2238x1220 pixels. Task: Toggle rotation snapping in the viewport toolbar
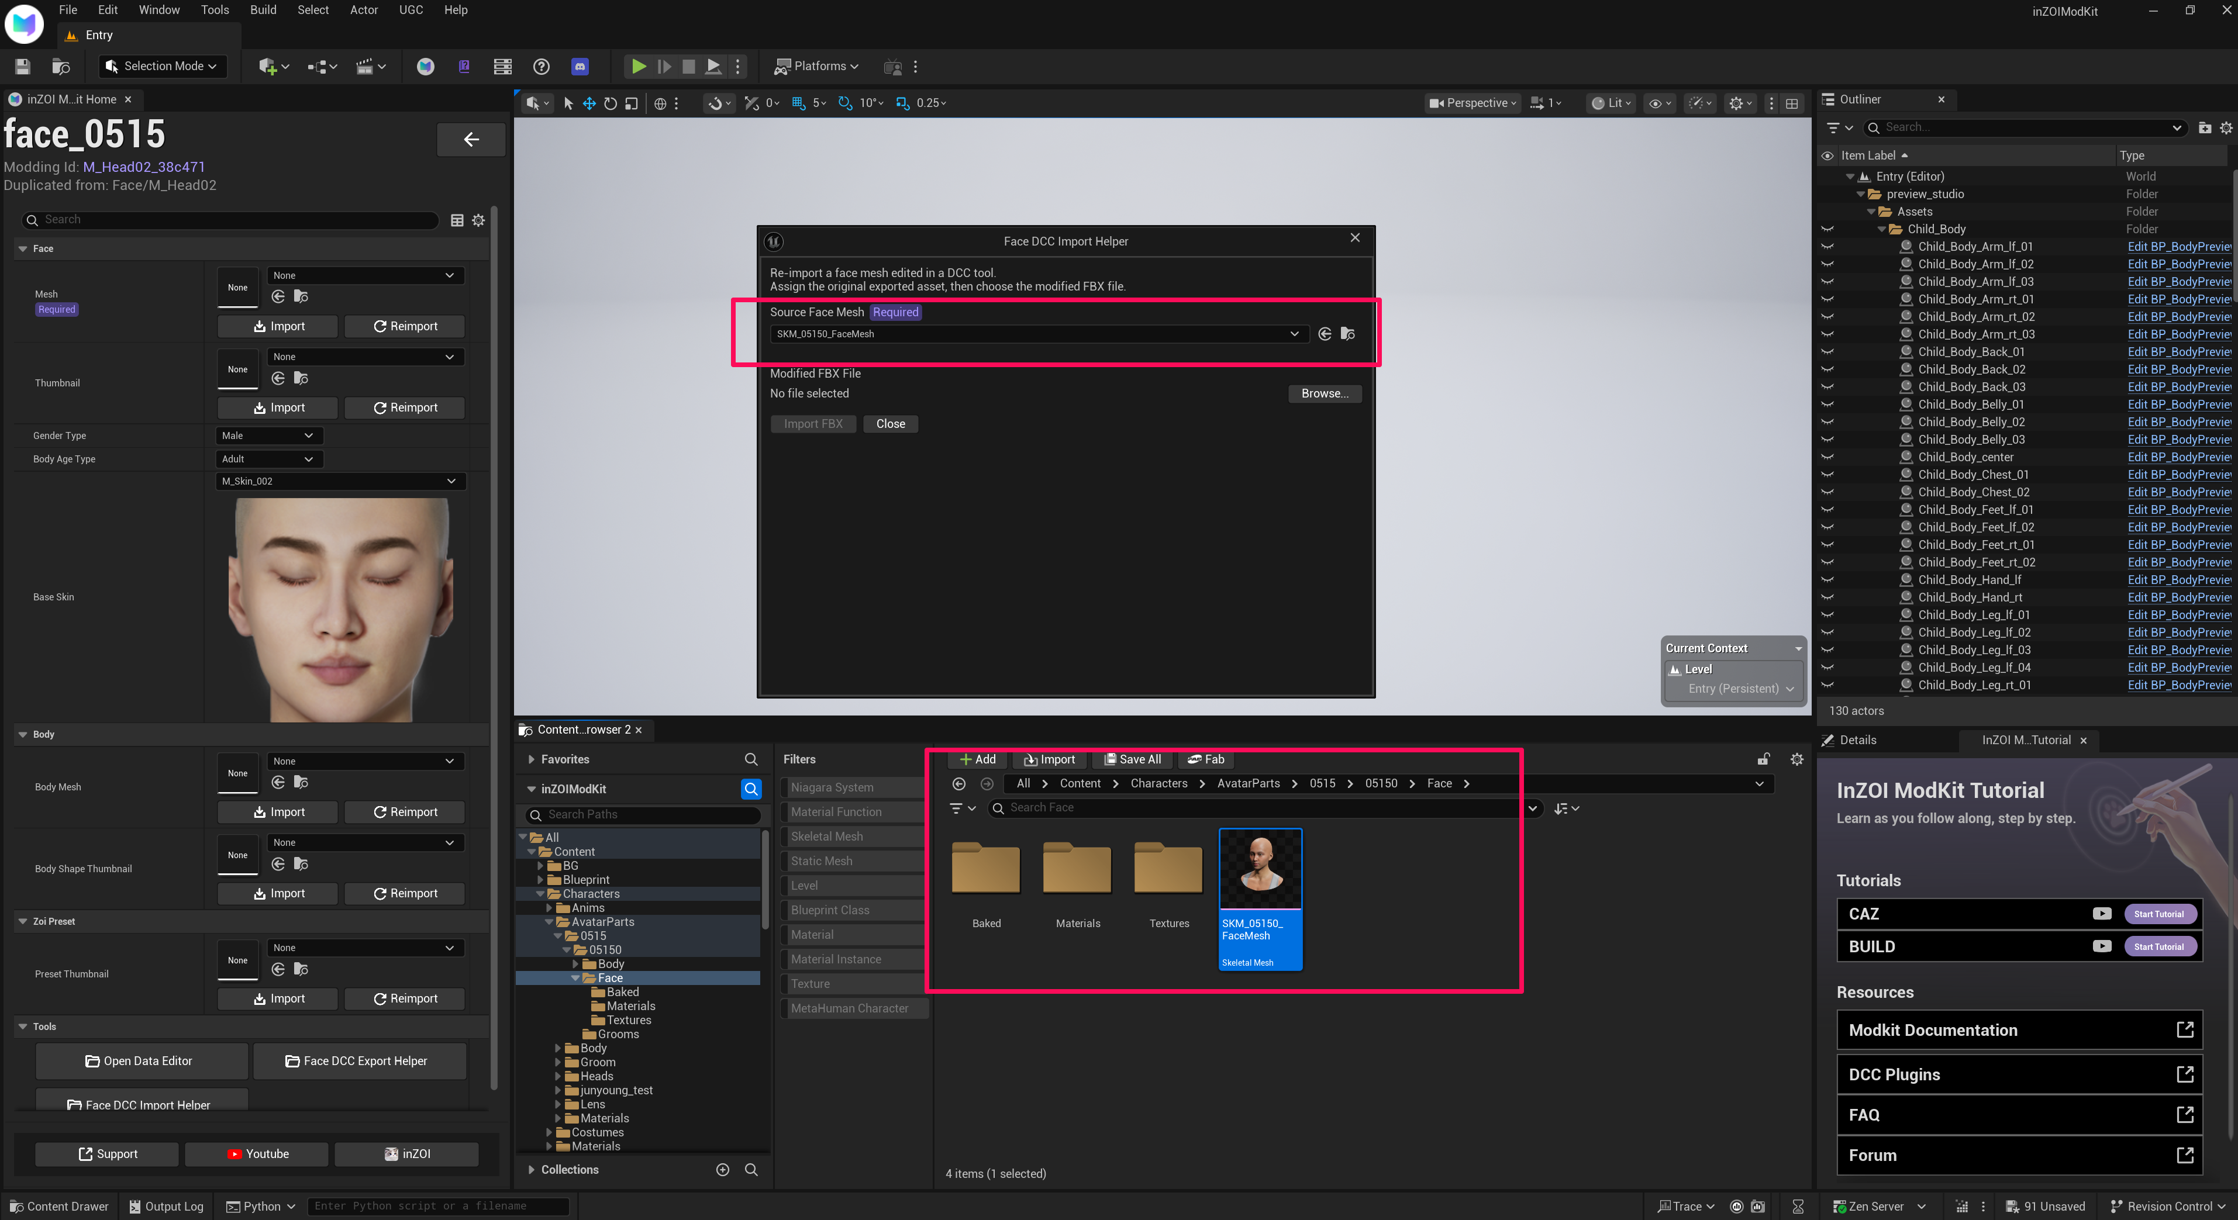click(x=846, y=103)
